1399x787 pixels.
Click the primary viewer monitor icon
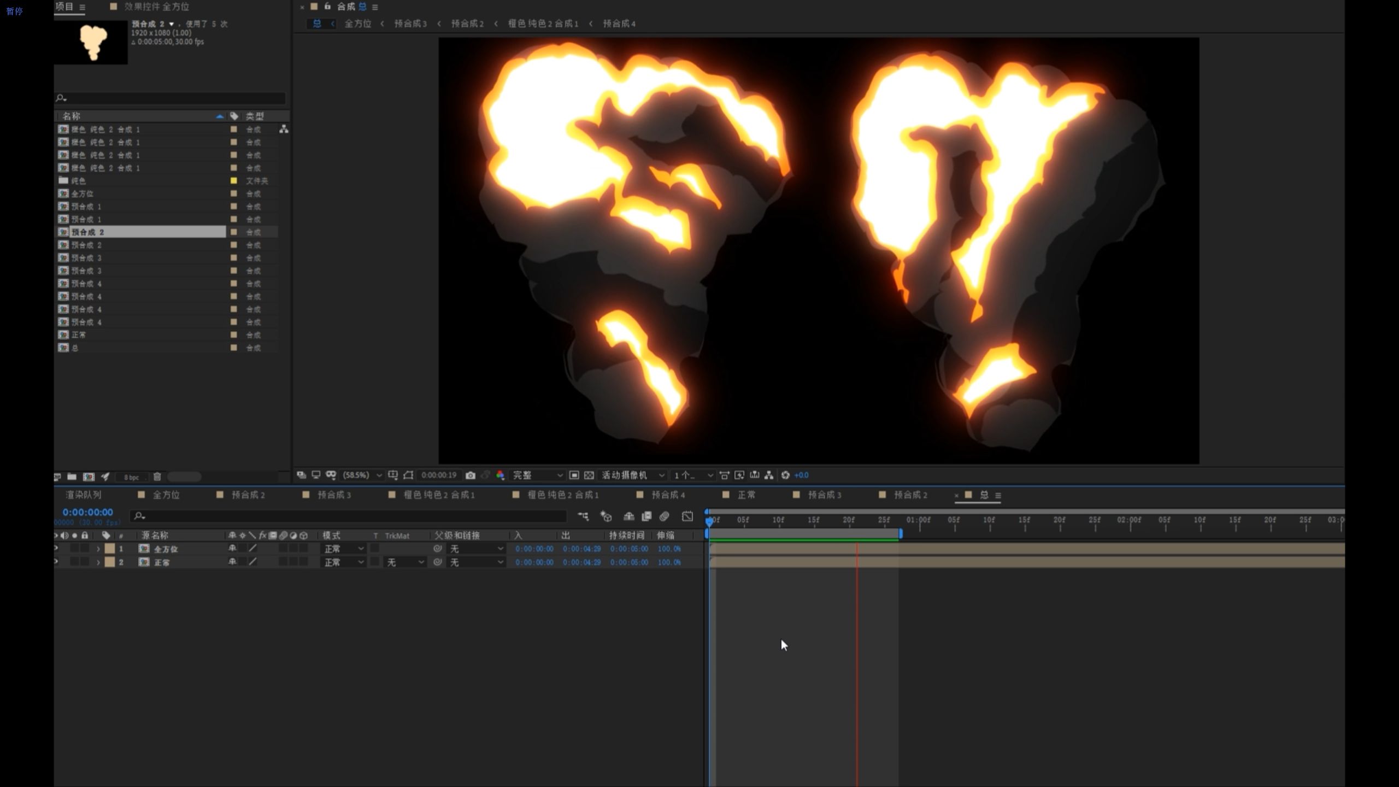(316, 475)
